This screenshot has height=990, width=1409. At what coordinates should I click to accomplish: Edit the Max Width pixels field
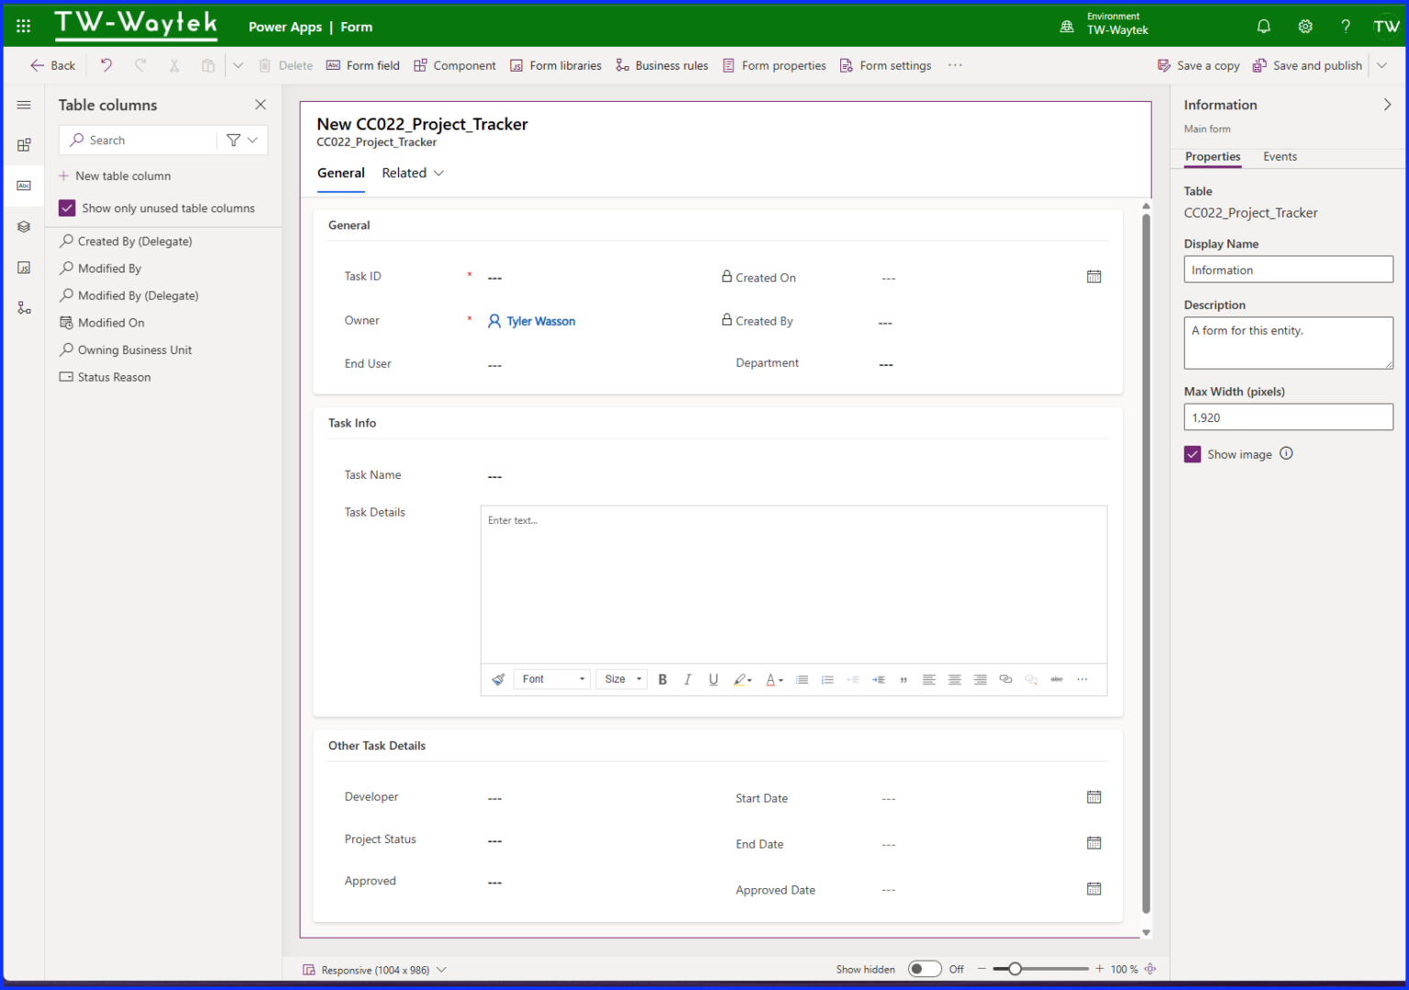[1288, 417]
